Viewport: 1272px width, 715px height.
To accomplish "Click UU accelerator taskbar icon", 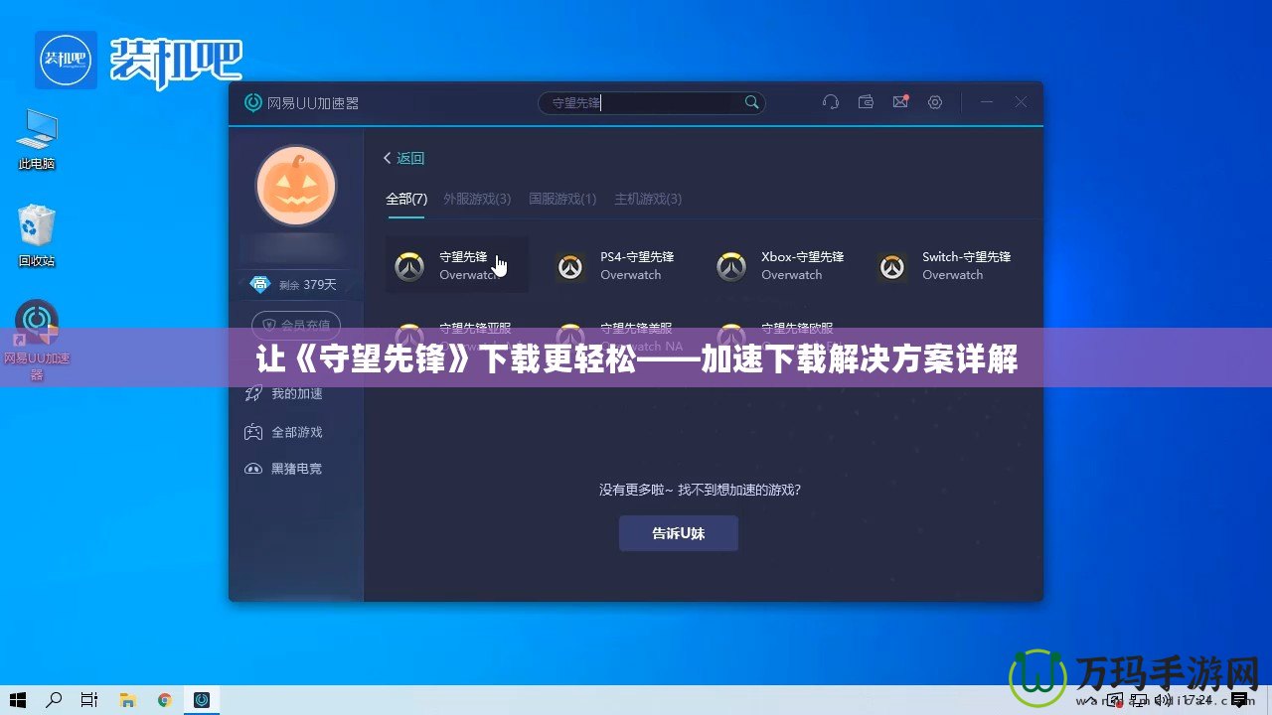I will [202, 700].
